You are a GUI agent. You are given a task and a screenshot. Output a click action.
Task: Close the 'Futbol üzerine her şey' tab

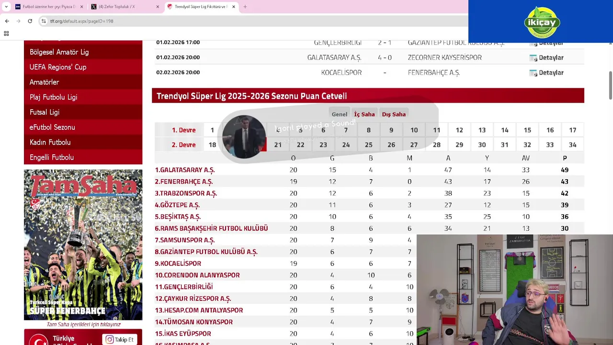pos(81,7)
